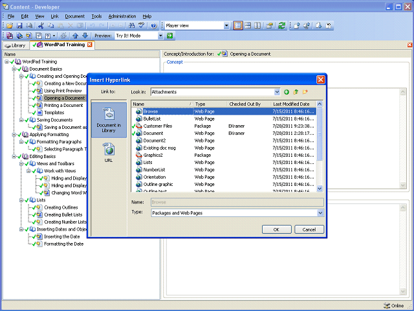Viewport: 414px width, 311px height.
Task: Collapse the Document Basics tree node
Action: [14, 69]
